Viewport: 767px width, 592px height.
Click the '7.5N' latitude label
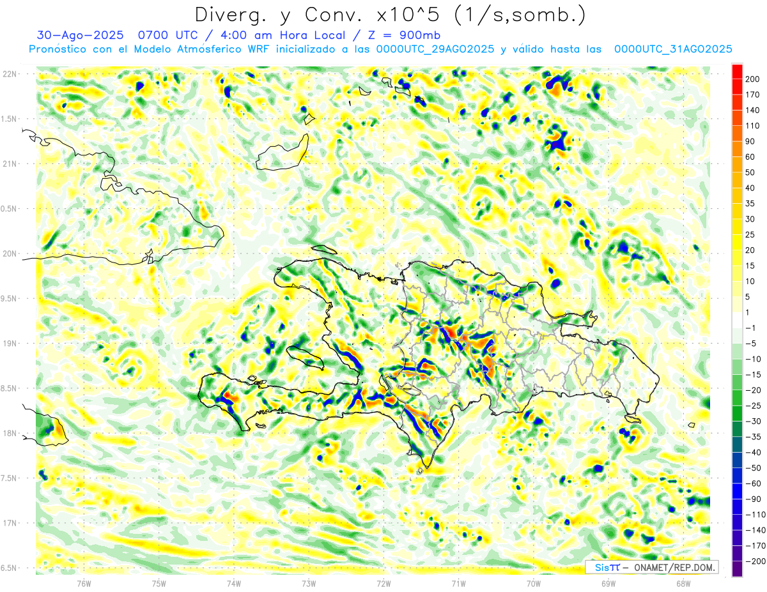pyautogui.click(x=9, y=478)
